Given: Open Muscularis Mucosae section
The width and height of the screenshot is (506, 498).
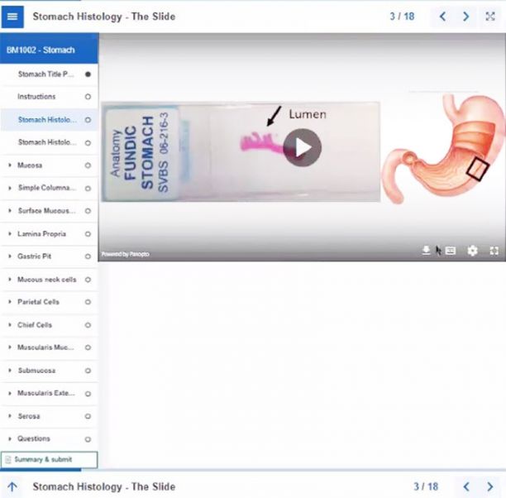Looking at the screenshot, I should 50,347.
